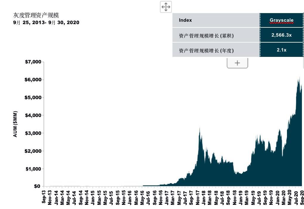Click the May-16 x-axis label
Screen dimensions: 304x209
pos(142,197)
